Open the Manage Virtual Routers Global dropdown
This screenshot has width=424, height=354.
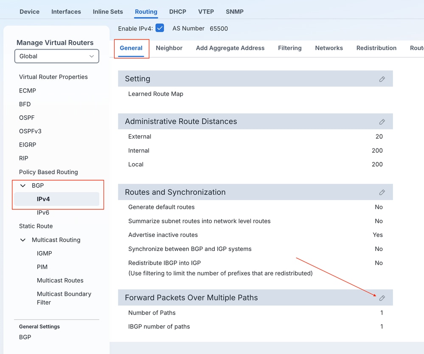coord(57,56)
